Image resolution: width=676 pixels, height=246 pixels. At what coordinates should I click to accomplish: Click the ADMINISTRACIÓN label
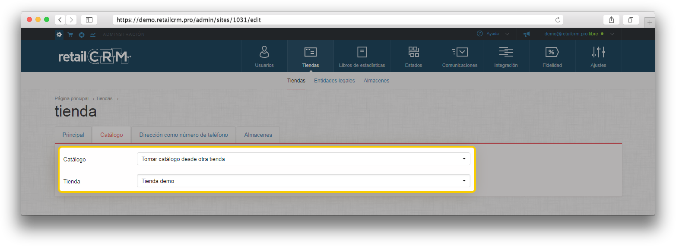tap(124, 35)
